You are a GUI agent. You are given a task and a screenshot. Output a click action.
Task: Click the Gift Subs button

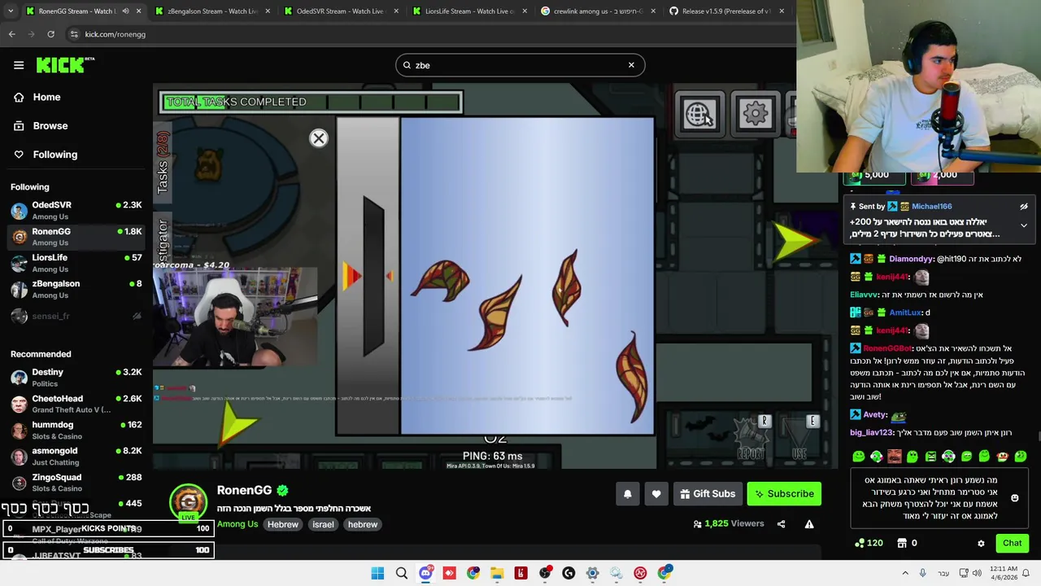tap(707, 494)
